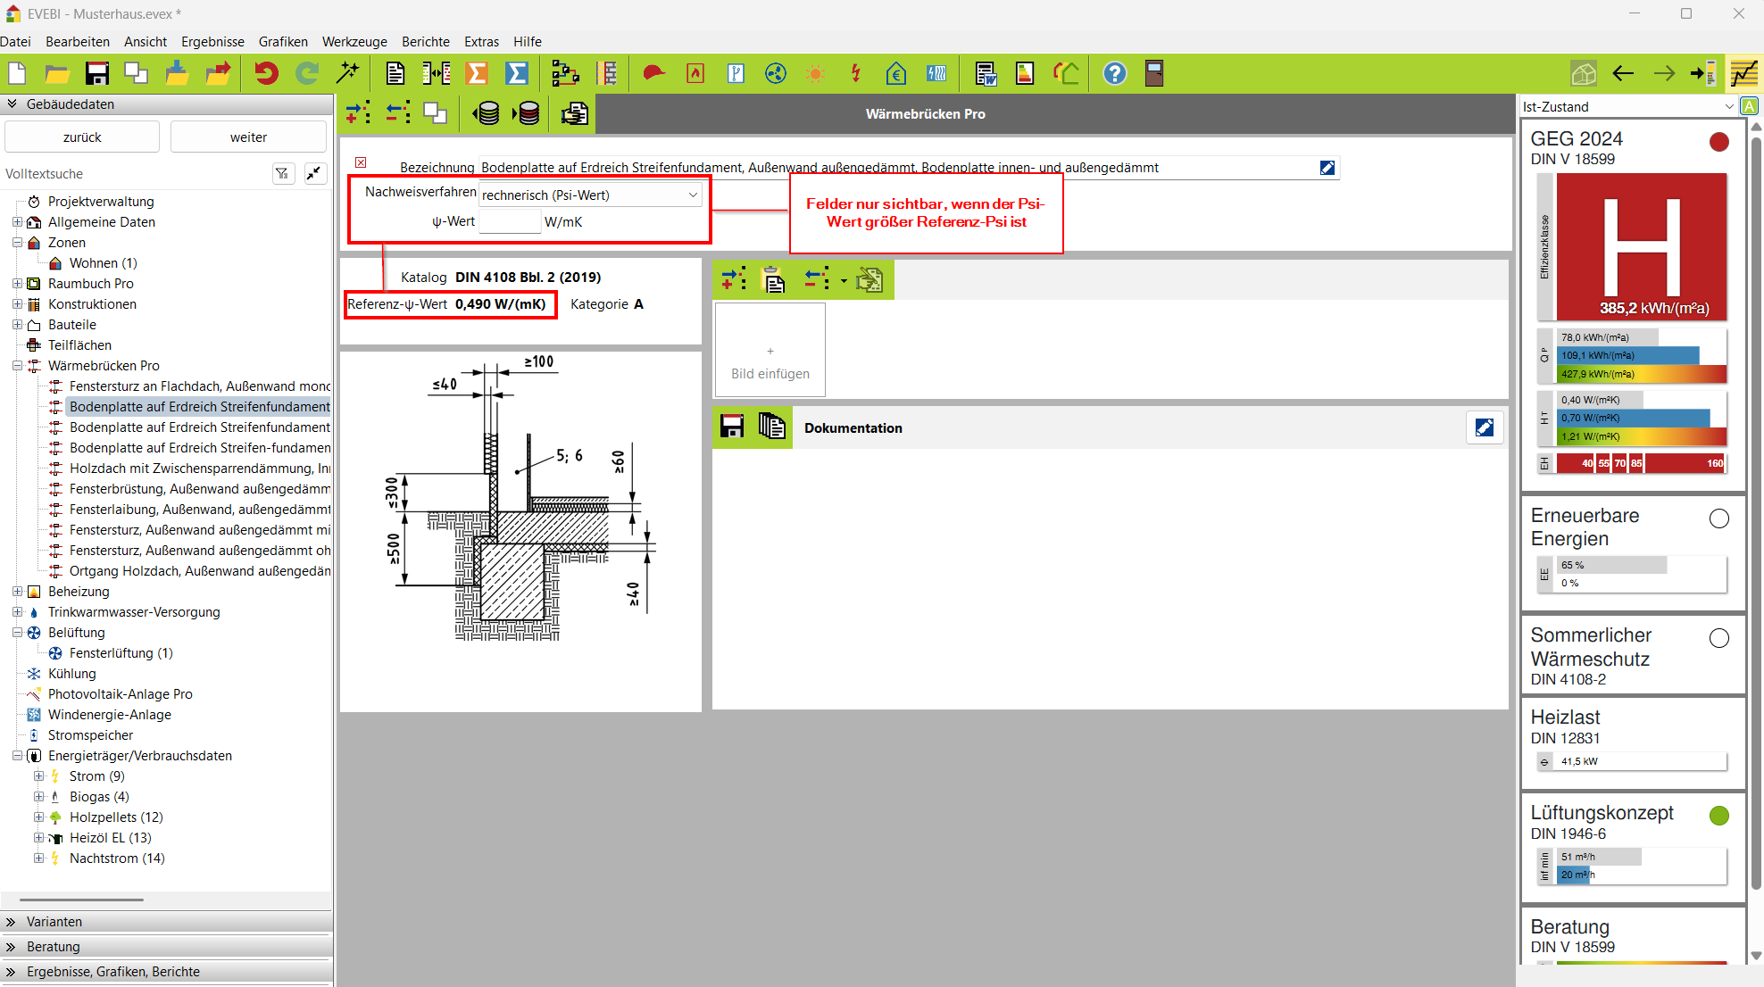
Task: Click the save project floppy icon
Action: click(x=96, y=73)
